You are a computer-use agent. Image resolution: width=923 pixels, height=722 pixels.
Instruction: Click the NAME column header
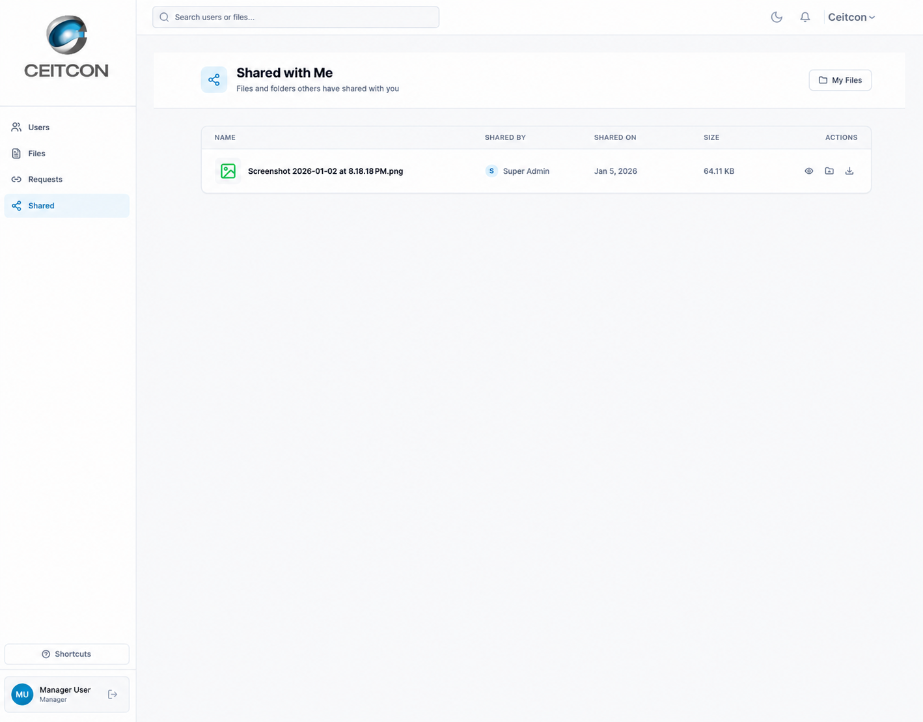[x=225, y=137]
